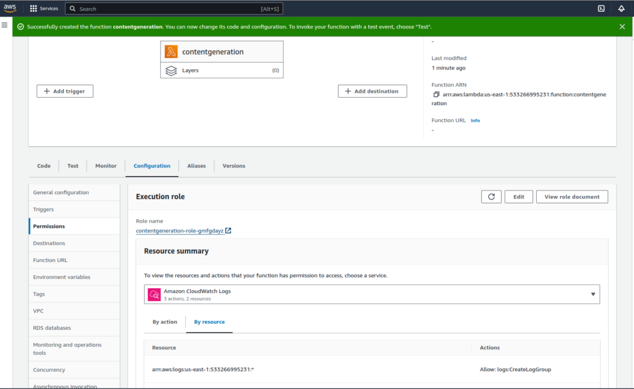Switch to the Test tab
634x389 pixels.
click(73, 166)
